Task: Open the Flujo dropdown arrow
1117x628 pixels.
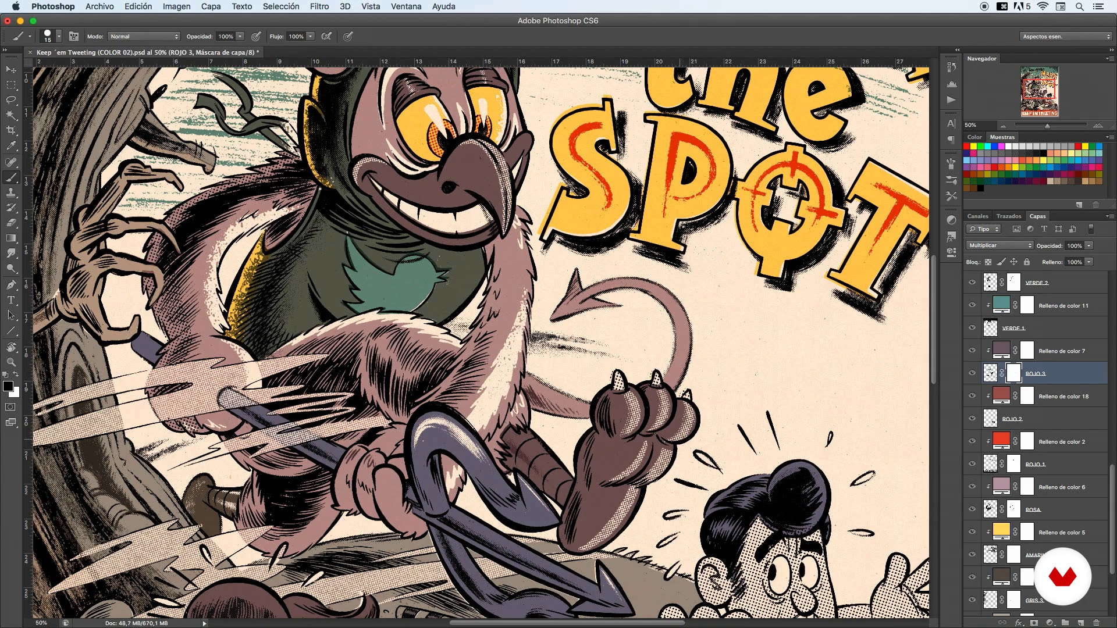Action: pyautogui.click(x=311, y=36)
